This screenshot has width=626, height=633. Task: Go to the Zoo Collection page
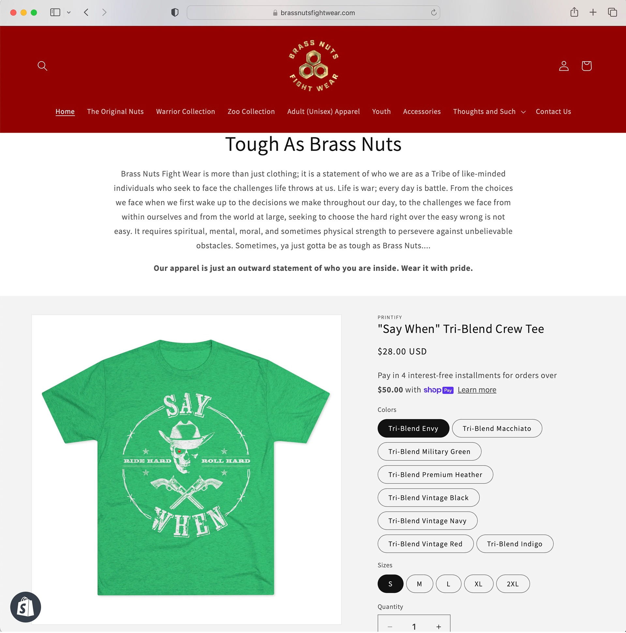coord(251,111)
